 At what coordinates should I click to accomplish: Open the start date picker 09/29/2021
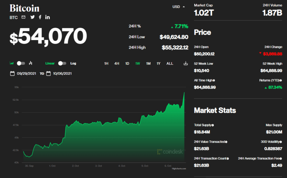point(25,74)
